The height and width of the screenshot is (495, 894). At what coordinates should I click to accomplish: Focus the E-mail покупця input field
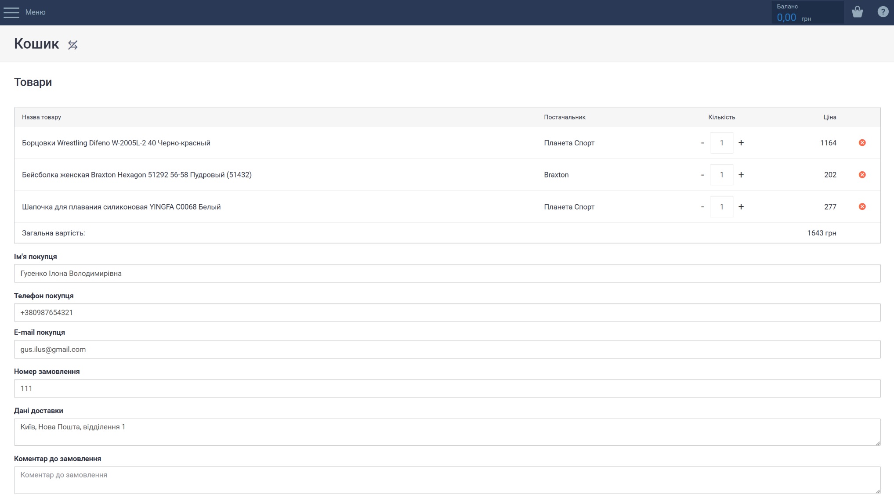point(447,350)
